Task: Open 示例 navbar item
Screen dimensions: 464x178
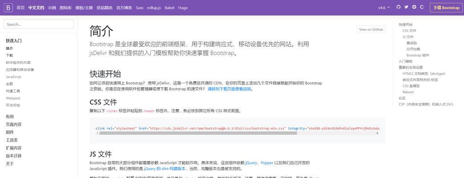Action: tap(52, 8)
